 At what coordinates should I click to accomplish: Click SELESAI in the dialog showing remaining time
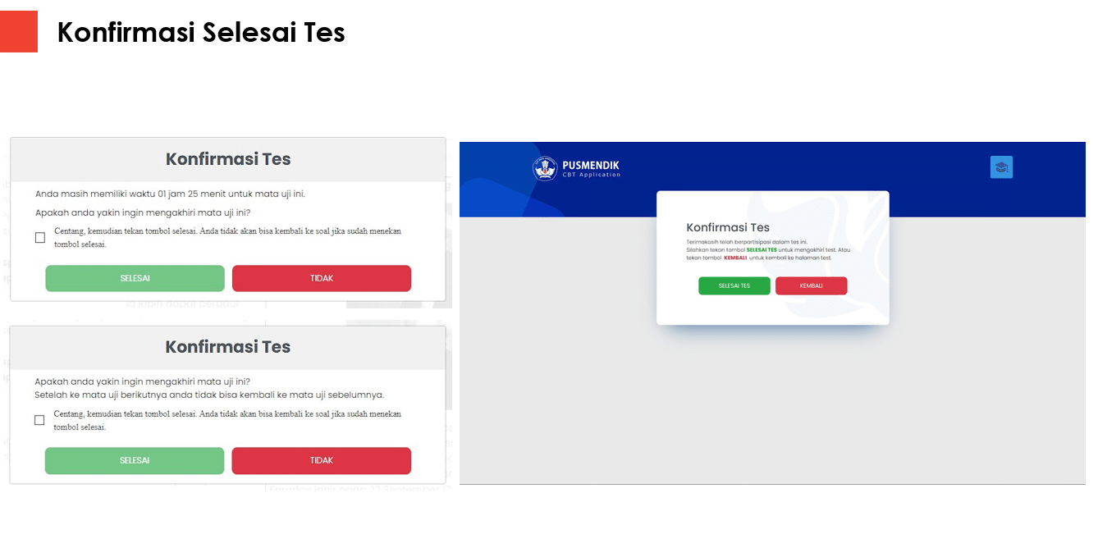[135, 278]
